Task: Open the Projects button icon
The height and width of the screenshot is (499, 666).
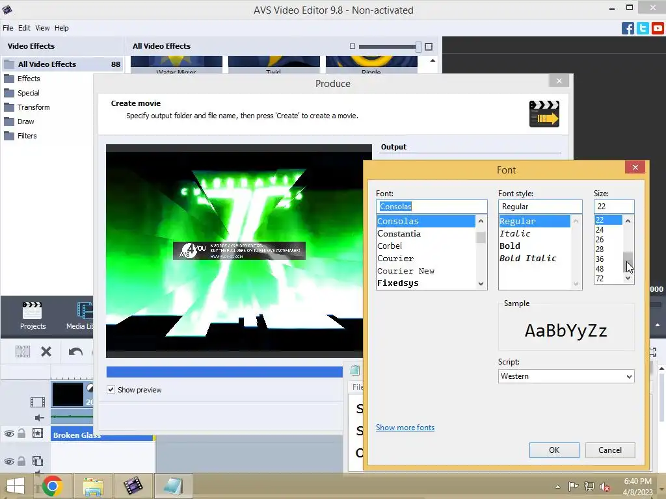Action: coord(33,311)
